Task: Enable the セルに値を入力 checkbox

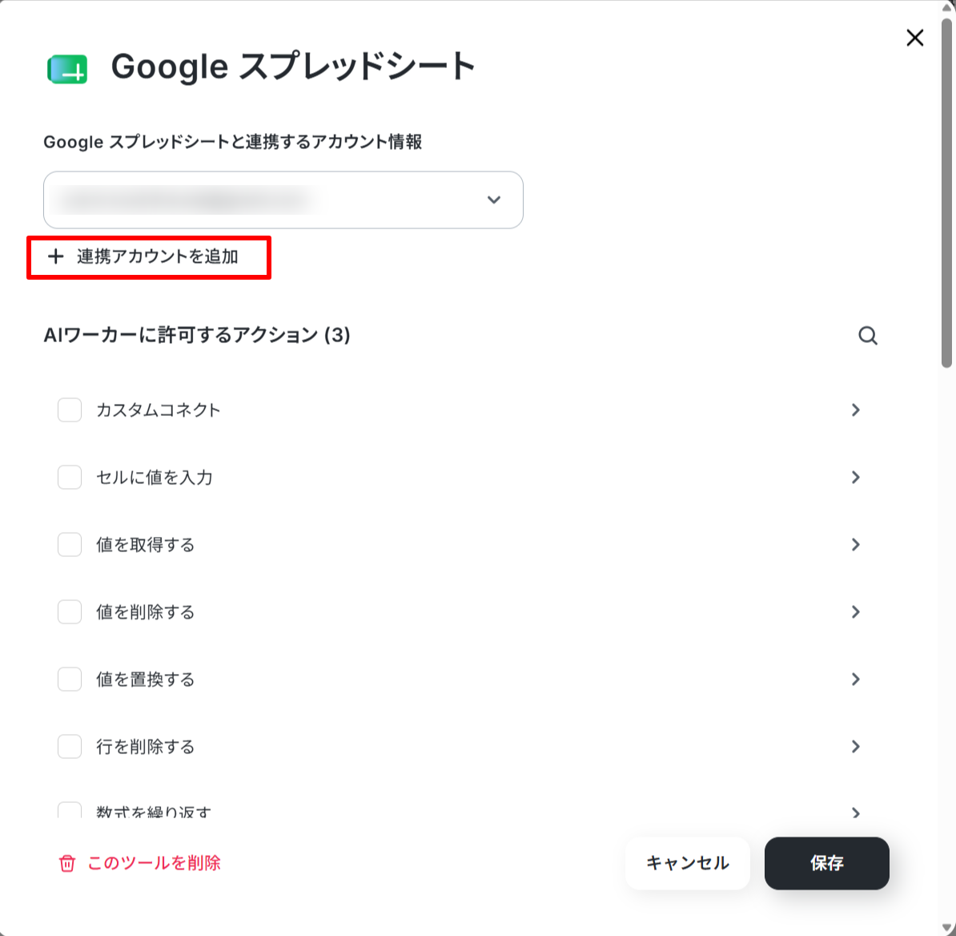Action: pos(70,477)
